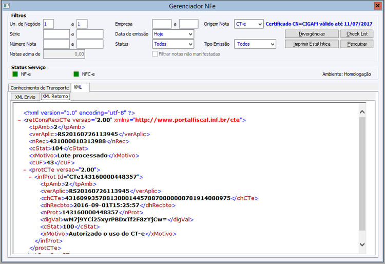Close the Gerenciador NFe window
The height and width of the screenshot is (264, 385).
coord(378,6)
